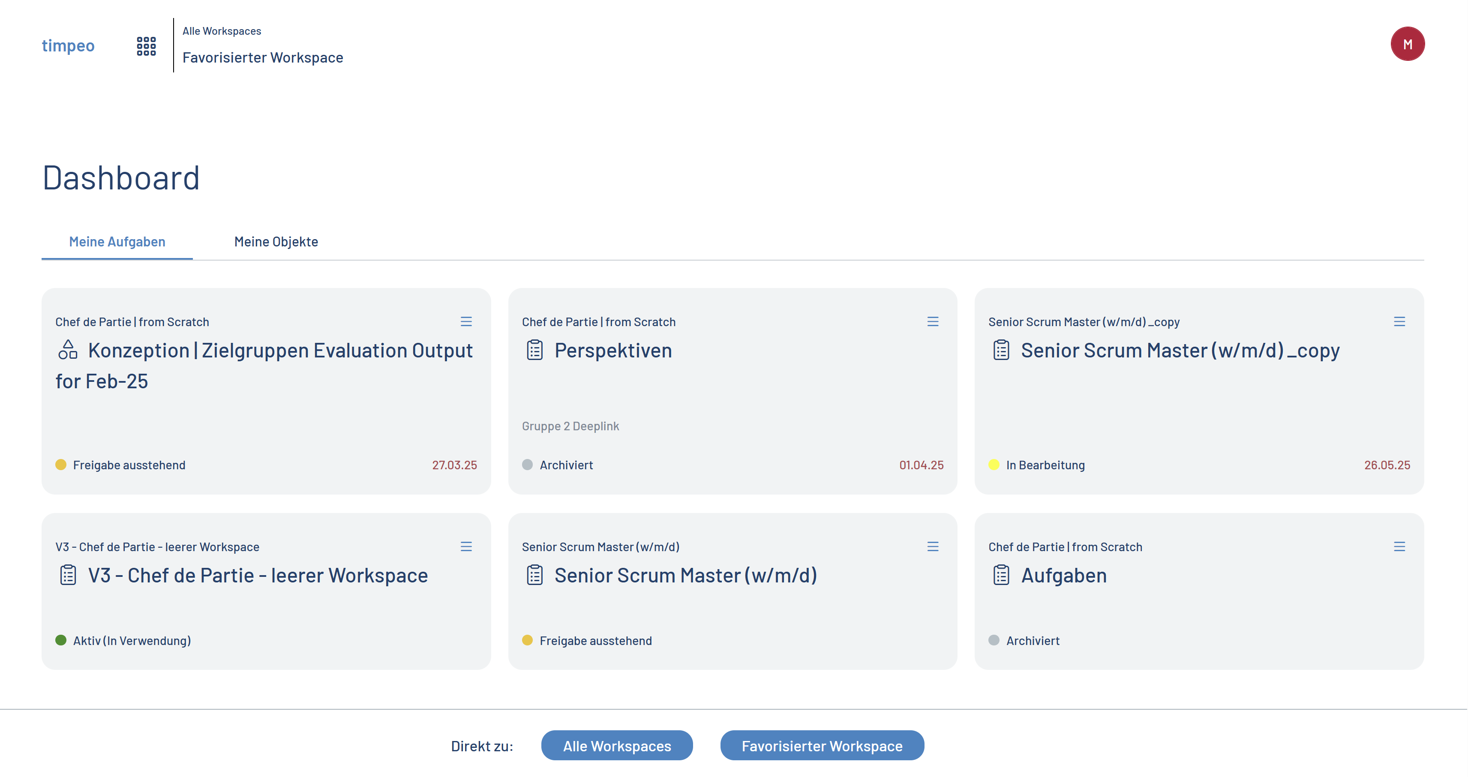The image size is (1468, 777).
Task: Open the hamburger menu on the Perspektiven card
Action: [932, 322]
